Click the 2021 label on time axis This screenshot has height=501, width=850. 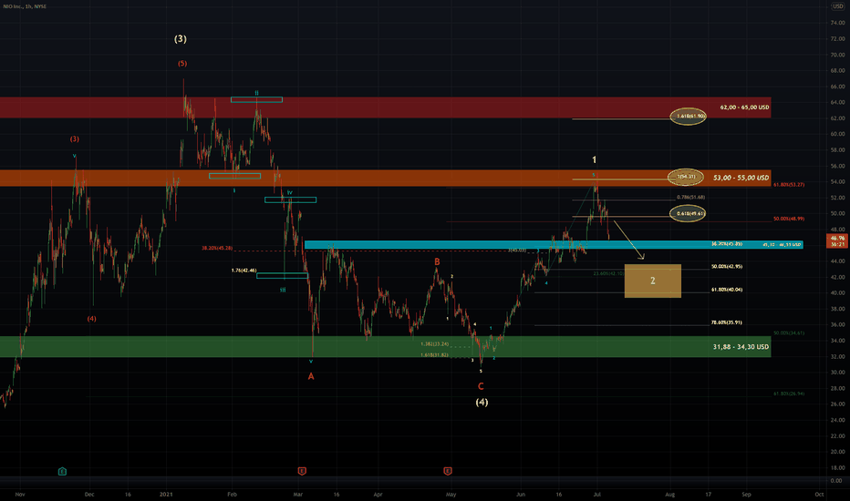(166, 494)
